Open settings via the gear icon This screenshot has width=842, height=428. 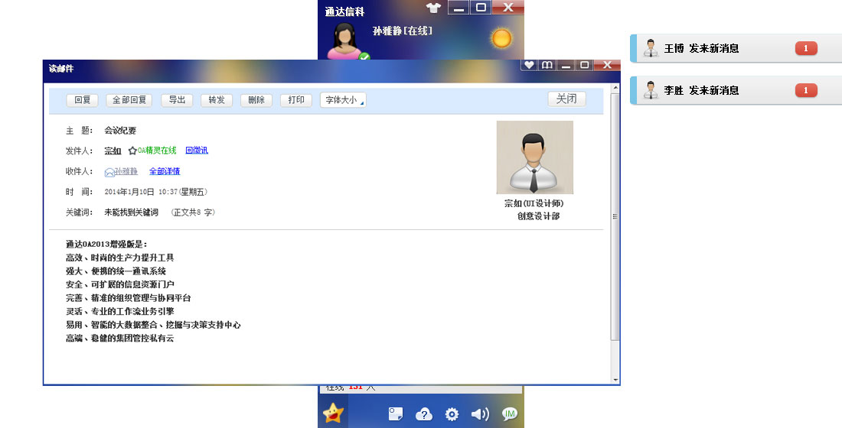pyautogui.click(x=452, y=414)
